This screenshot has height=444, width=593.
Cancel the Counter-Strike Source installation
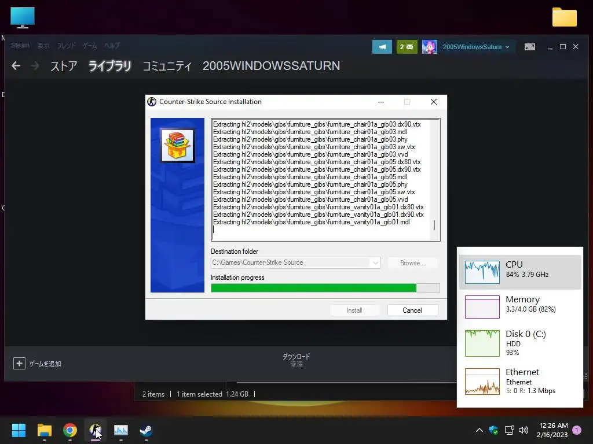pyautogui.click(x=412, y=310)
